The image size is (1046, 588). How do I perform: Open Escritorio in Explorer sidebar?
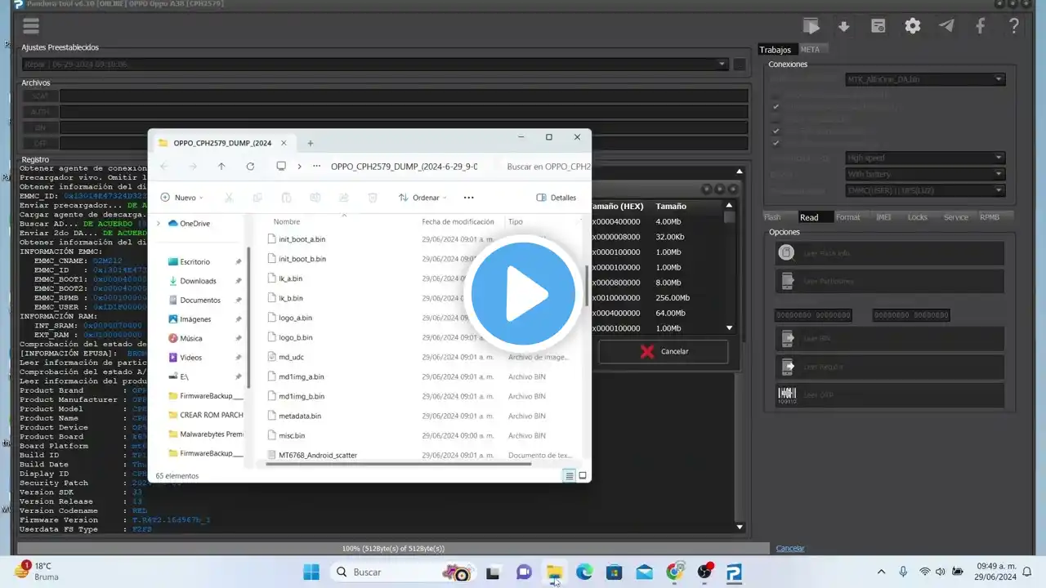tap(195, 262)
